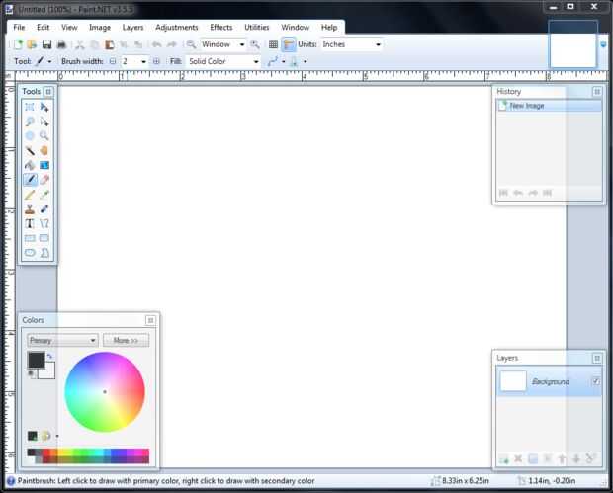Click the More >> button in Colors

click(x=126, y=340)
